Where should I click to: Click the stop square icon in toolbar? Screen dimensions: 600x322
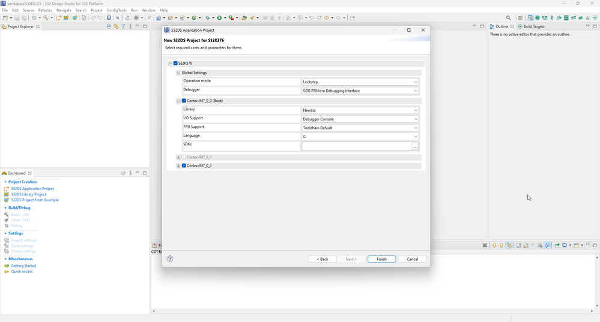click(x=136, y=17)
